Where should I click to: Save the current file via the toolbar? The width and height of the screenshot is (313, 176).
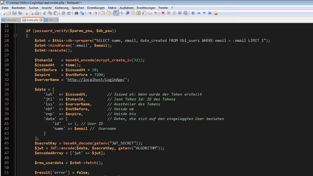(14, 13)
